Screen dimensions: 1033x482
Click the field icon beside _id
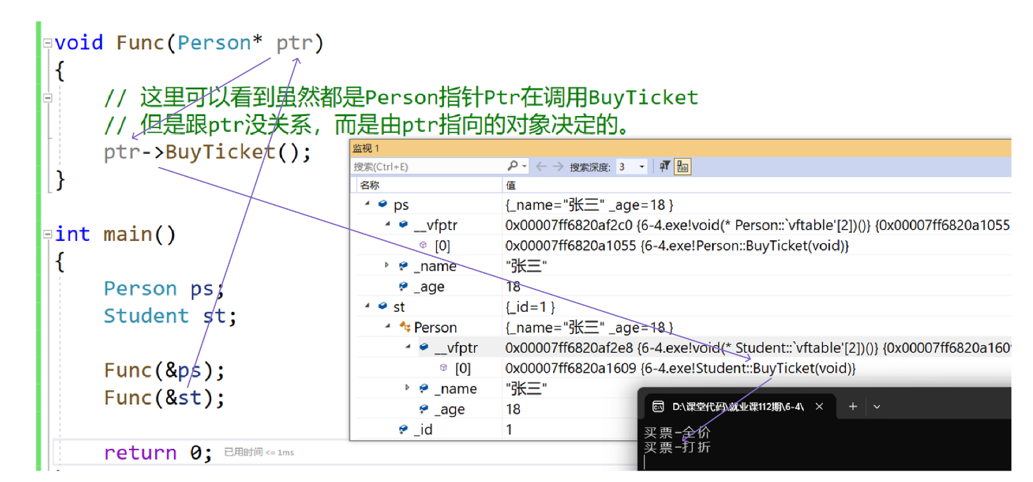point(403,429)
